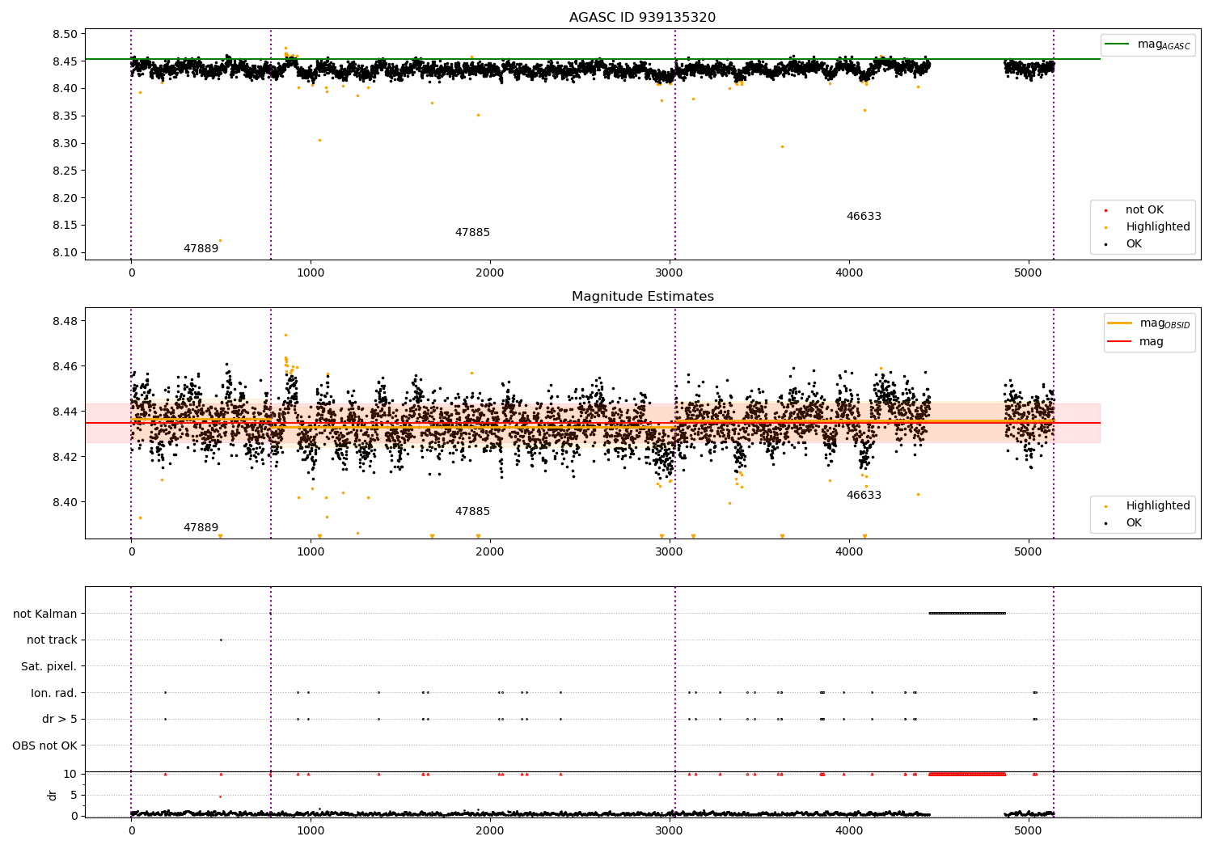The width and height of the screenshot is (1213, 849).
Task: Click the red 'not OK' legend marker in top plot
Action: (x=1105, y=210)
